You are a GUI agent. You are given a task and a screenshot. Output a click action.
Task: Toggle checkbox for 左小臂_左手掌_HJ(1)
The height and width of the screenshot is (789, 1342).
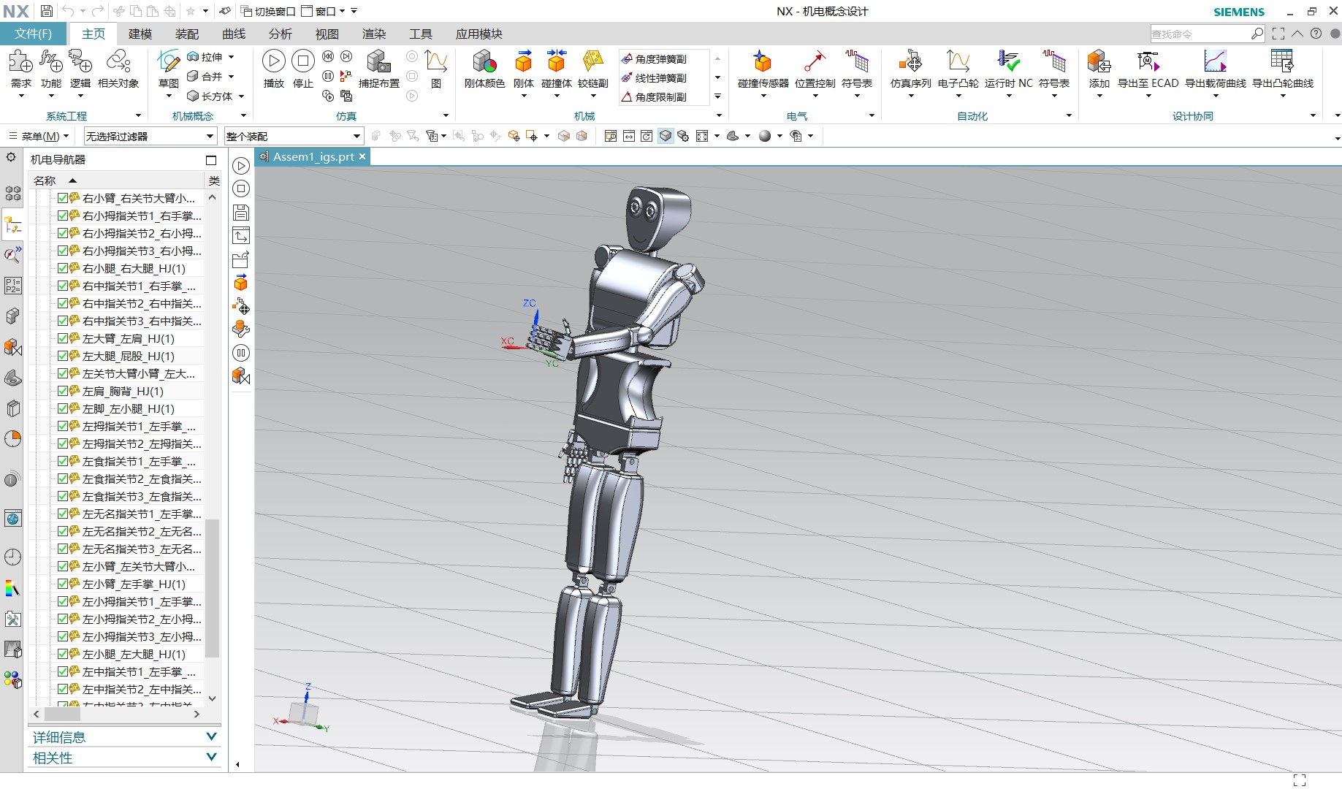pyautogui.click(x=63, y=584)
